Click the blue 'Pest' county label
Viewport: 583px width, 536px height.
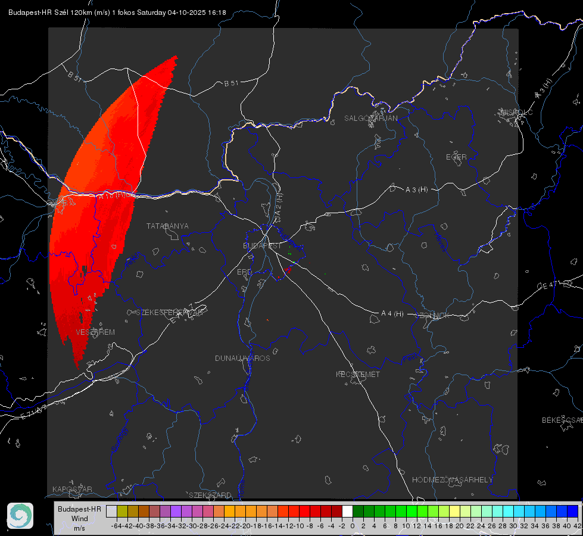tap(410, 358)
